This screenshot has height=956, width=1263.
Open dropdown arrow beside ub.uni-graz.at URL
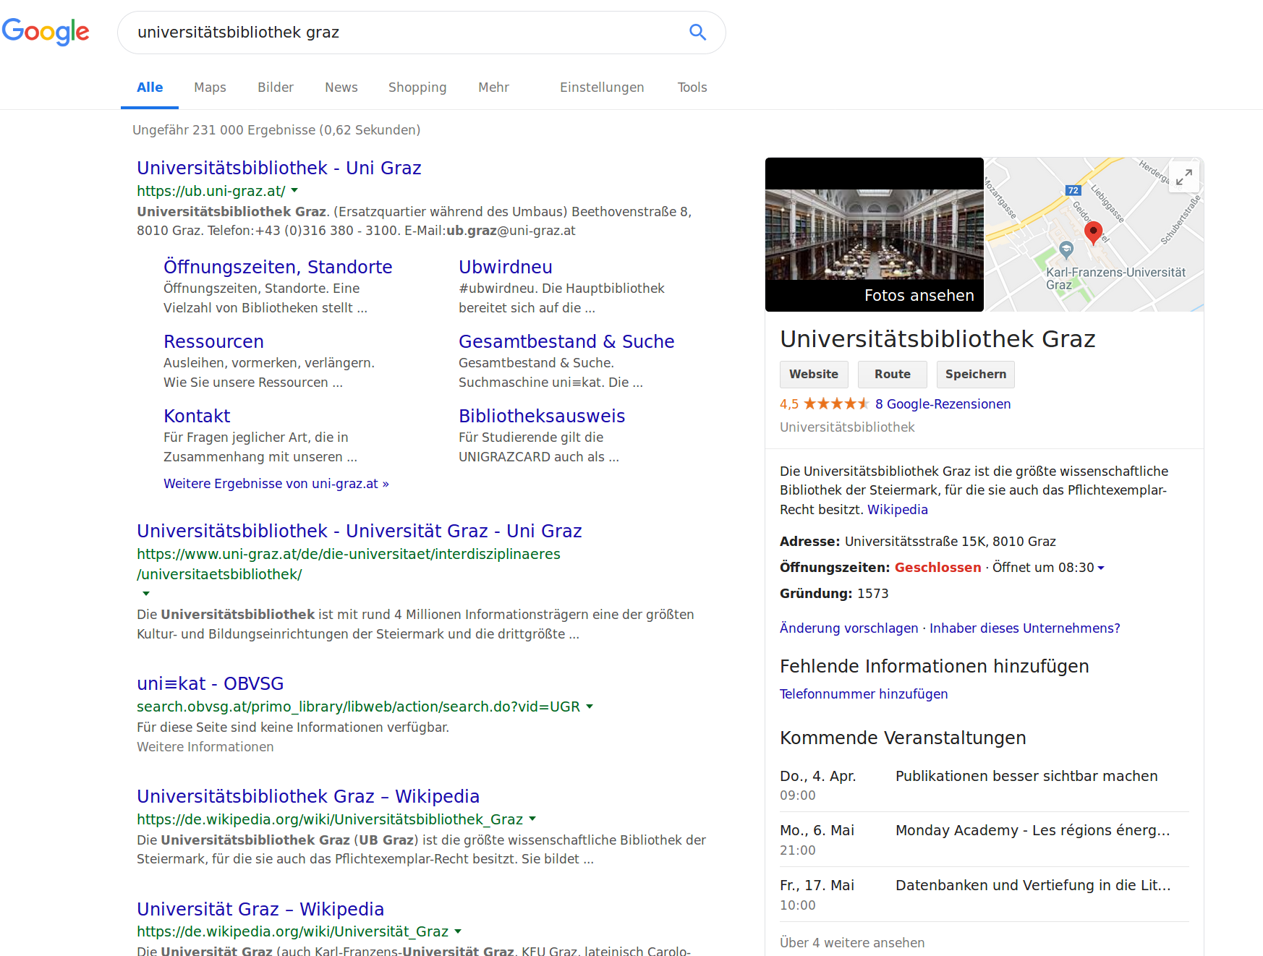point(294,191)
